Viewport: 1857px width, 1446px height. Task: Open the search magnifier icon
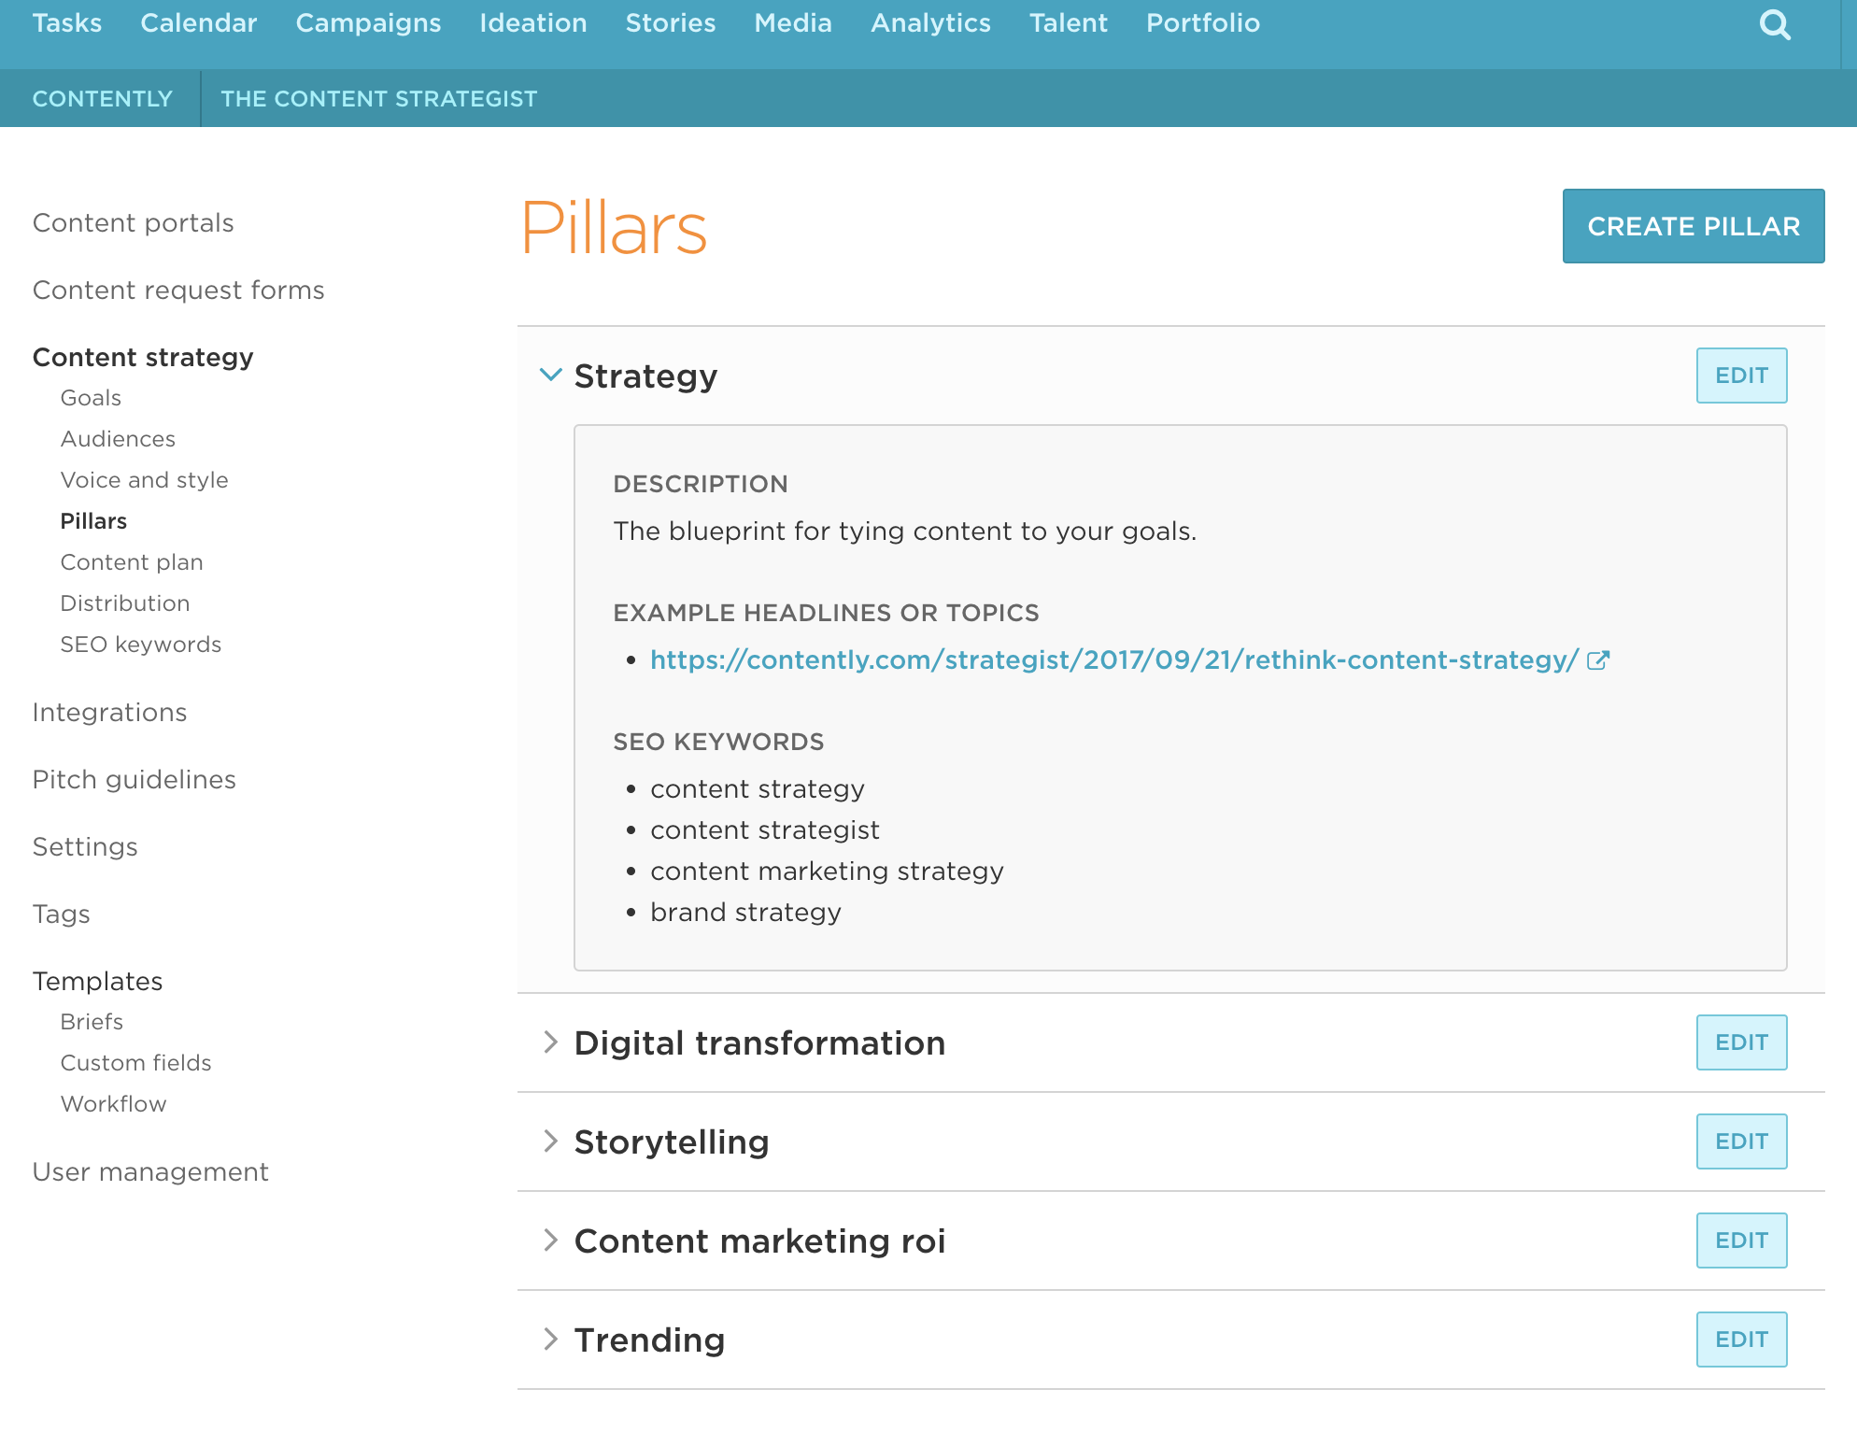[1774, 24]
